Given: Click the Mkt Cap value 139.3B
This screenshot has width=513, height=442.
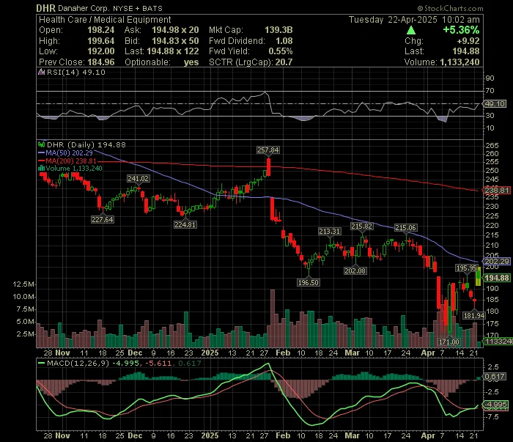Looking at the screenshot, I should 278,30.
